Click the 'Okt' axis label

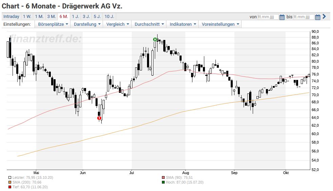286,173
